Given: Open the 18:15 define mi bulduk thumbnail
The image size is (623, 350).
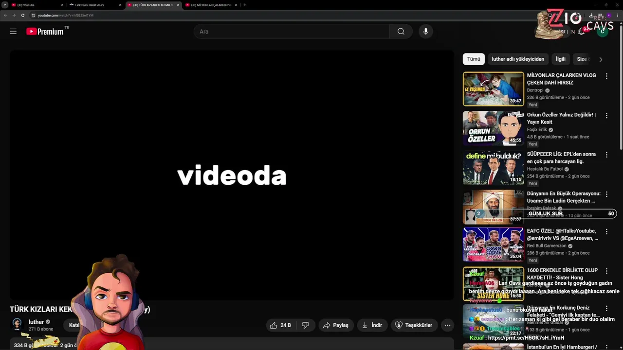Looking at the screenshot, I should pos(493,168).
